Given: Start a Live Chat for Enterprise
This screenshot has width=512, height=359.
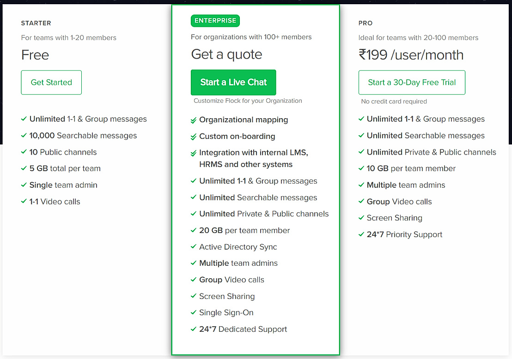Looking at the screenshot, I should click(233, 83).
